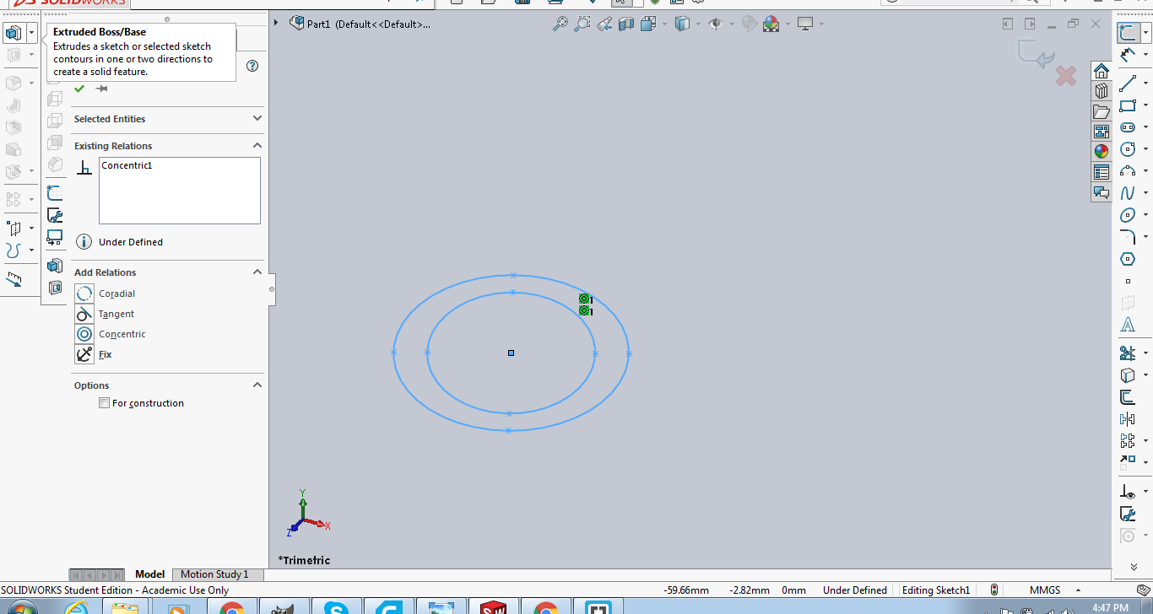1153x614 pixels.
Task: Select the Convert Entities tool
Action: (1128, 374)
